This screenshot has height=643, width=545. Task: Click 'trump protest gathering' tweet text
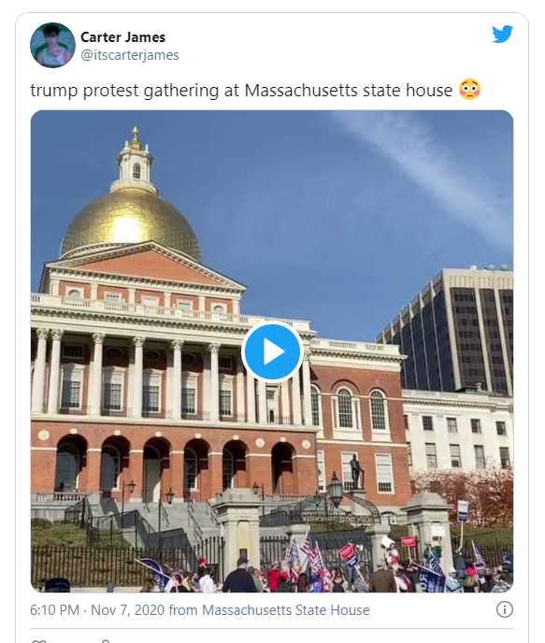point(124,91)
